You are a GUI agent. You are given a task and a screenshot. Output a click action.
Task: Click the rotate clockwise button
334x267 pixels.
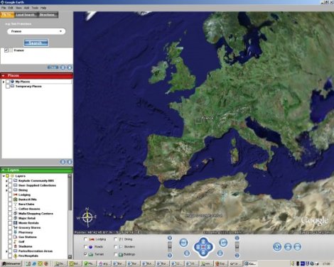pos(223,242)
